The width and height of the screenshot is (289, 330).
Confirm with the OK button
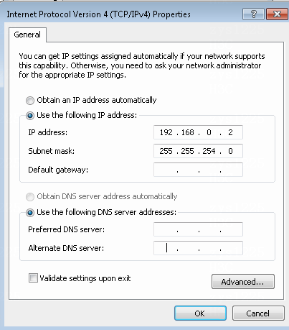click(200, 313)
